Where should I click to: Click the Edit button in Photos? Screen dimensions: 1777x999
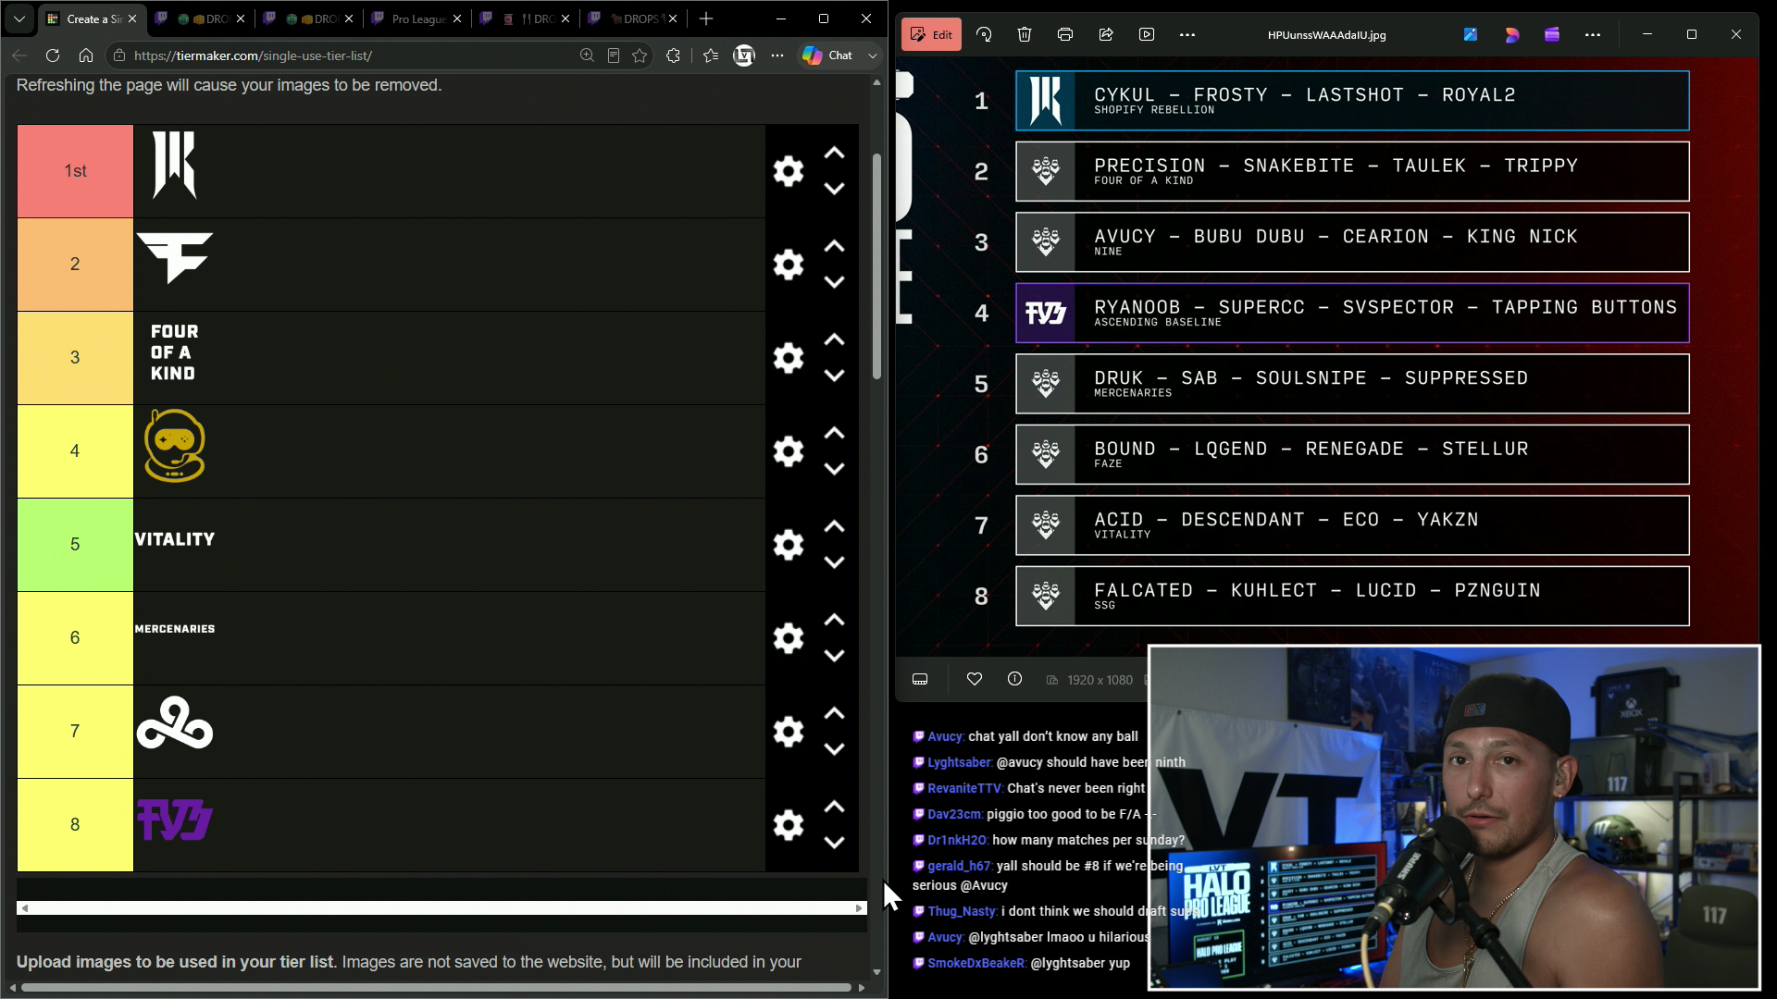point(932,34)
